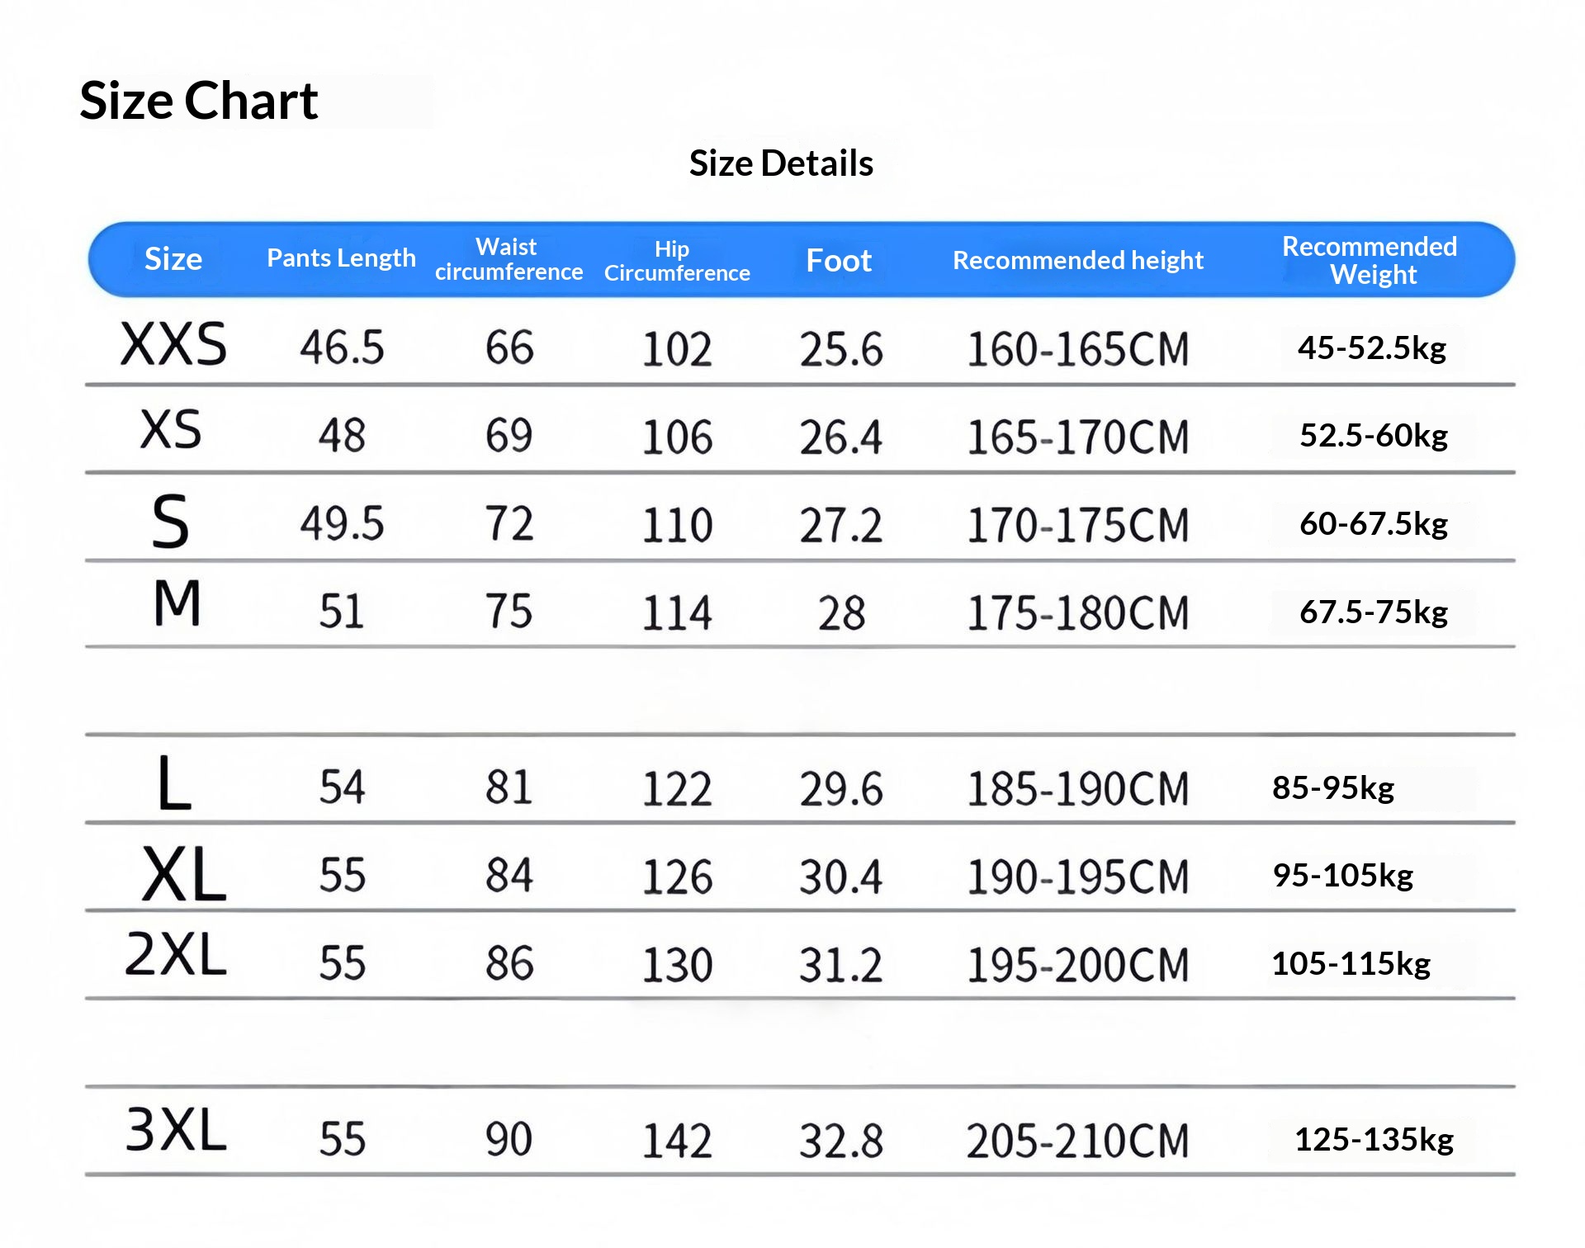This screenshot has width=1585, height=1248.
Task: Select the XXS size row label
Action: coord(173,344)
